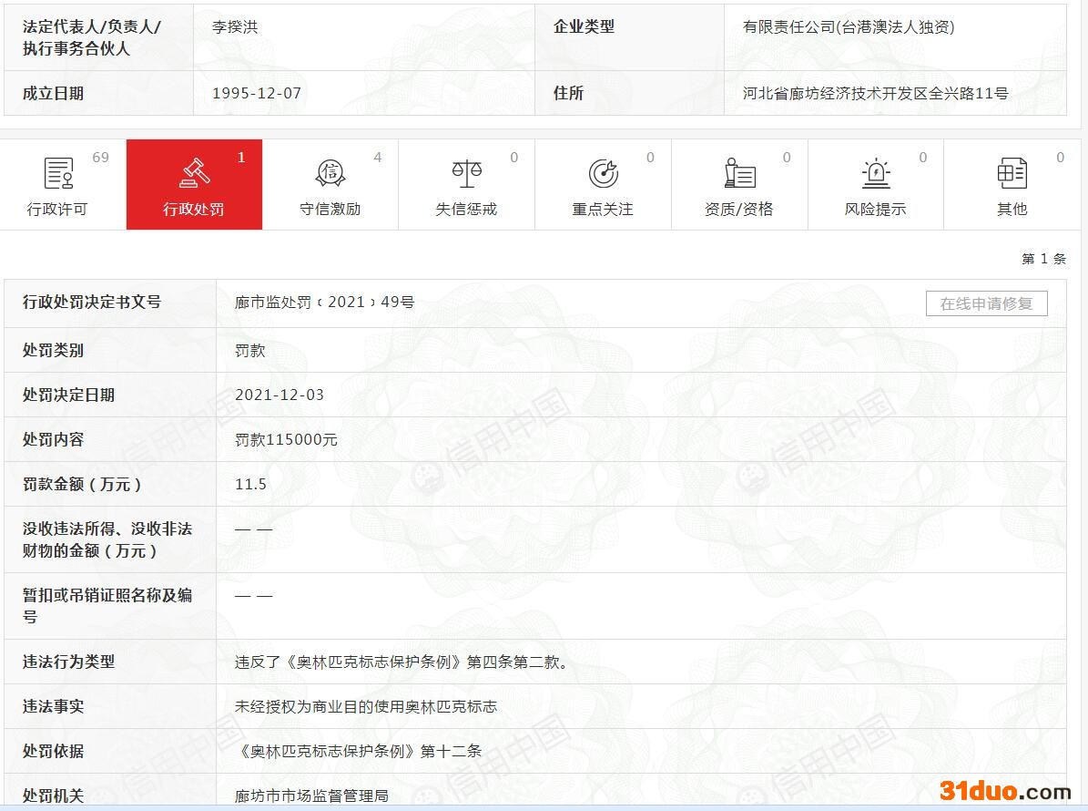The image size is (1088, 811).
Task: Click the 资质/资格 certificate icon
Action: pos(739,172)
